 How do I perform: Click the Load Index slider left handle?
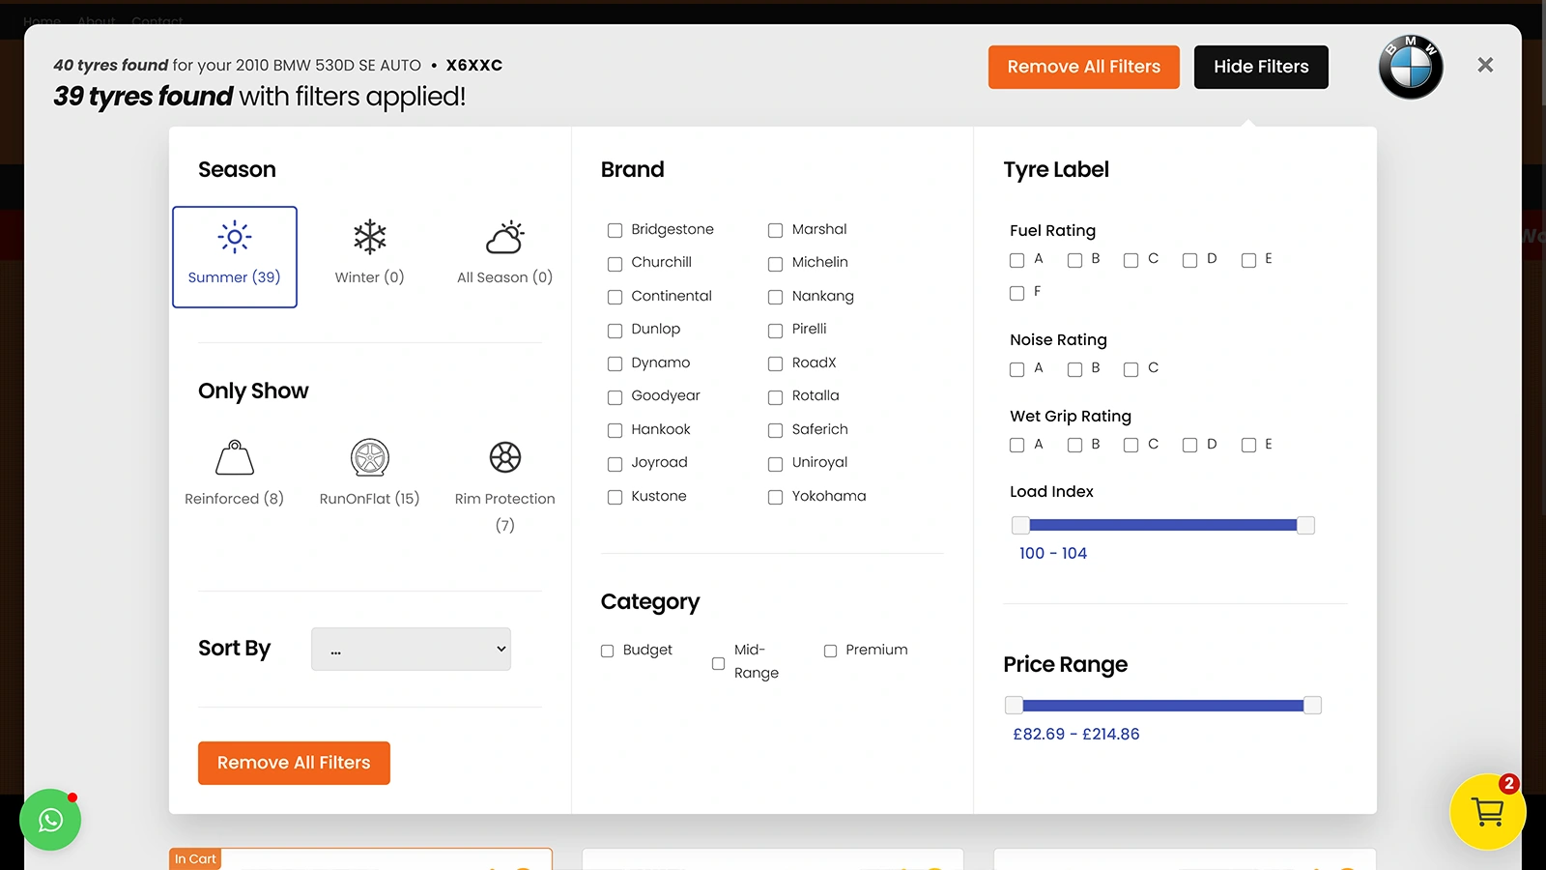click(1020, 526)
